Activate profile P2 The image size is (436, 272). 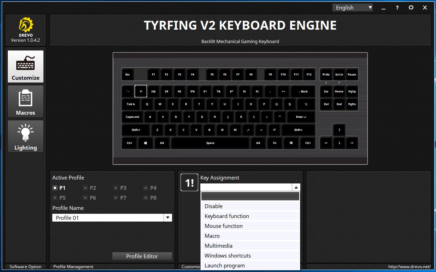click(x=89, y=188)
